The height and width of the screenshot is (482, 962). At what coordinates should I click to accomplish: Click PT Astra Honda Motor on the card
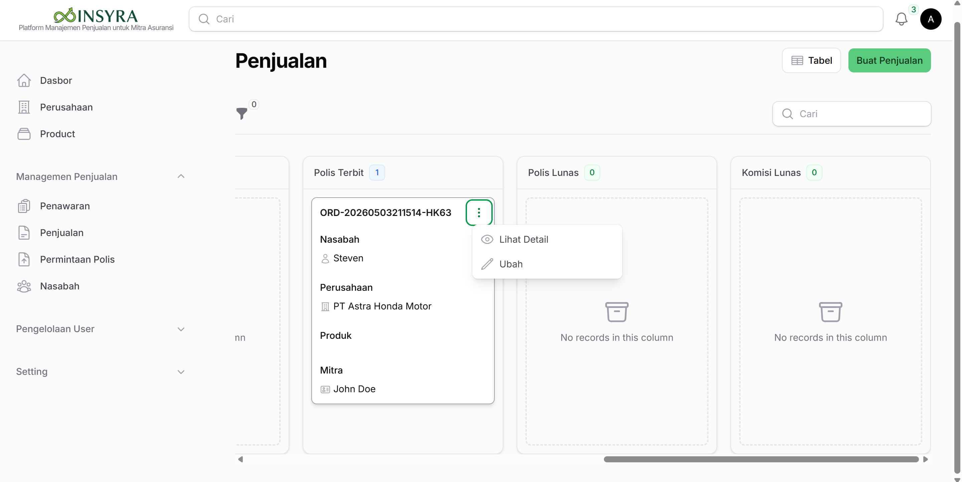point(382,306)
